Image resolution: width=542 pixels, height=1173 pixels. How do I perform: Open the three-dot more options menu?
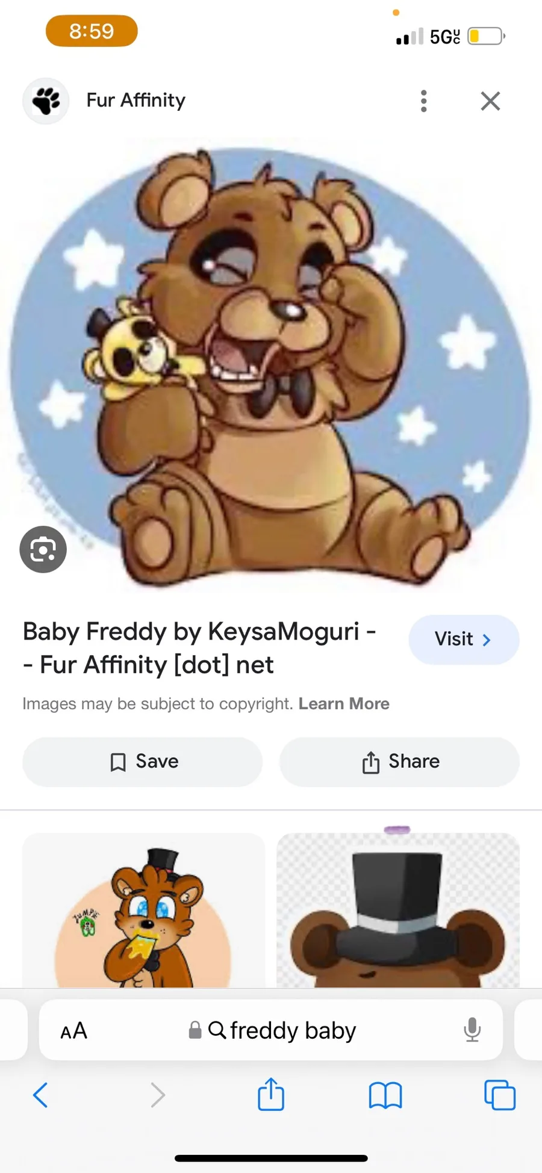(x=424, y=101)
